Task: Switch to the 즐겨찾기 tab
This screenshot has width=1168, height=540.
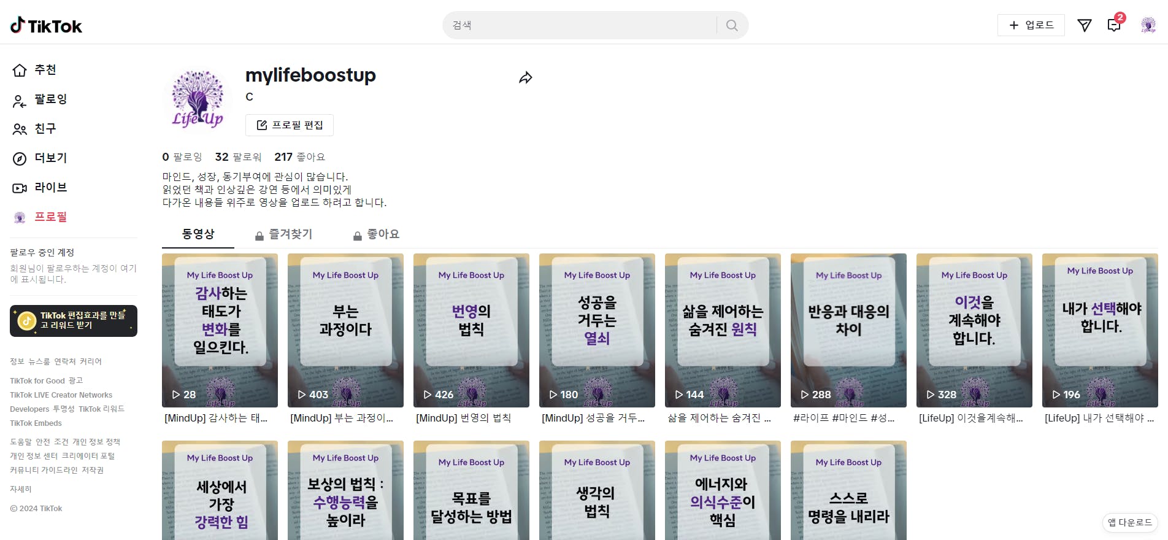Action: pos(283,234)
